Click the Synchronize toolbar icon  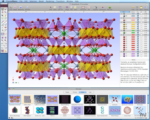(x=102, y=7)
